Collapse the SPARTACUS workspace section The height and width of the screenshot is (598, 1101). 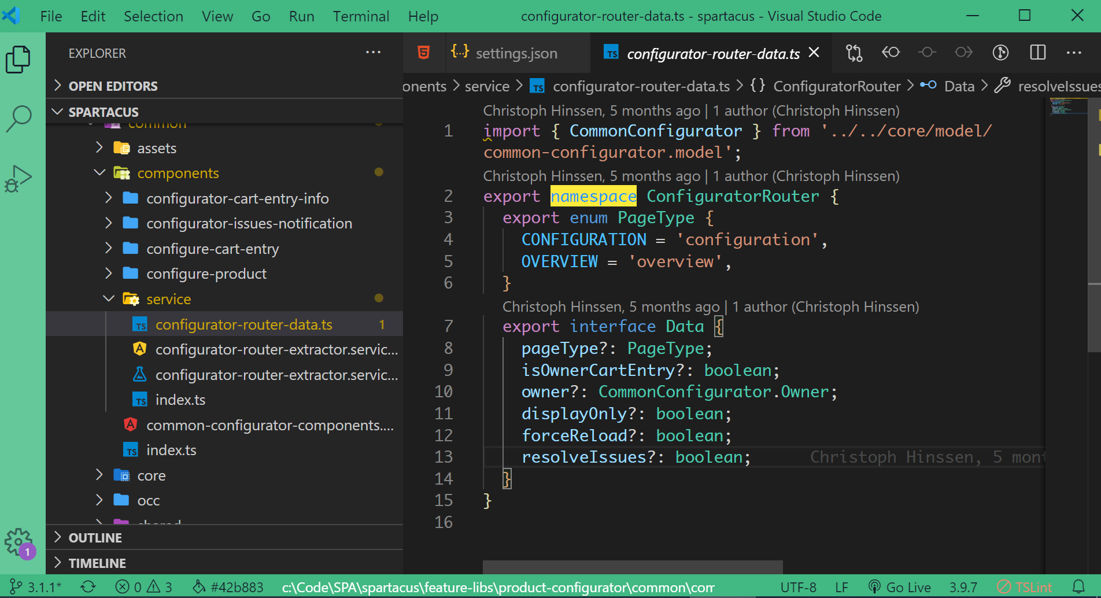[x=224, y=112]
